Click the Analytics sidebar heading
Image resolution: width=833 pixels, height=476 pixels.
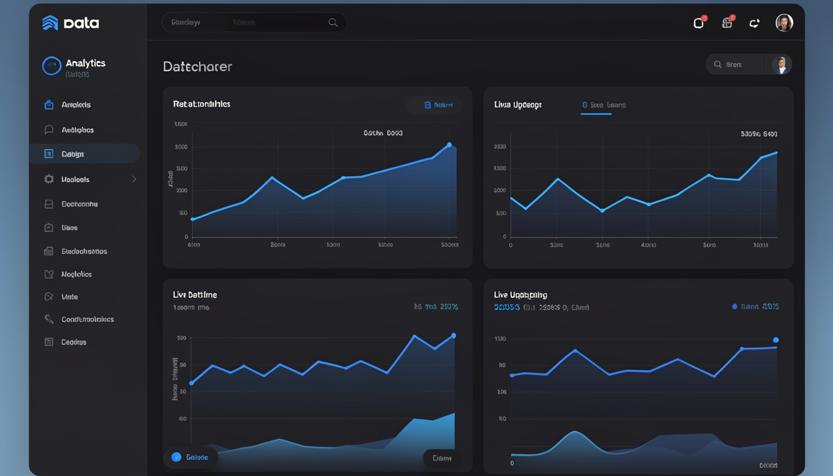tap(86, 63)
